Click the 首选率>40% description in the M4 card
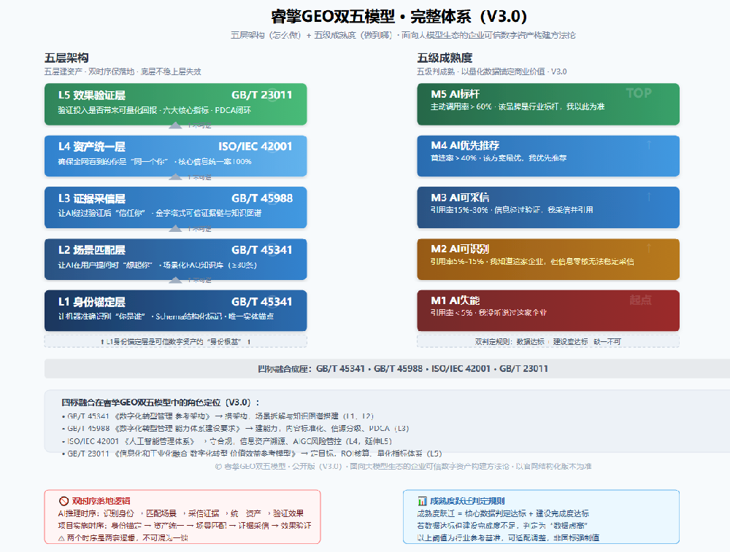Image resolution: width=730 pixels, height=552 pixels. [x=499, y=158]
